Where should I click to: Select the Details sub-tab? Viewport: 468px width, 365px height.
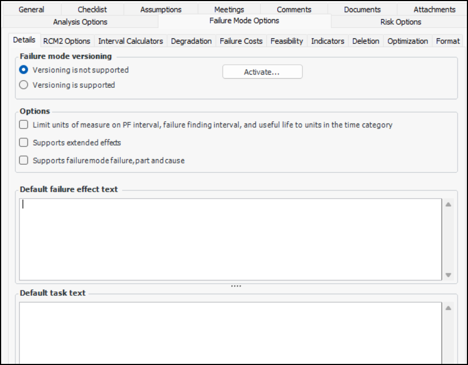point(24,40)
